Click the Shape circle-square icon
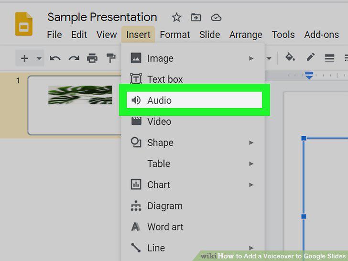Viewport: 348px width, 261px height. [x=136, y=142]
